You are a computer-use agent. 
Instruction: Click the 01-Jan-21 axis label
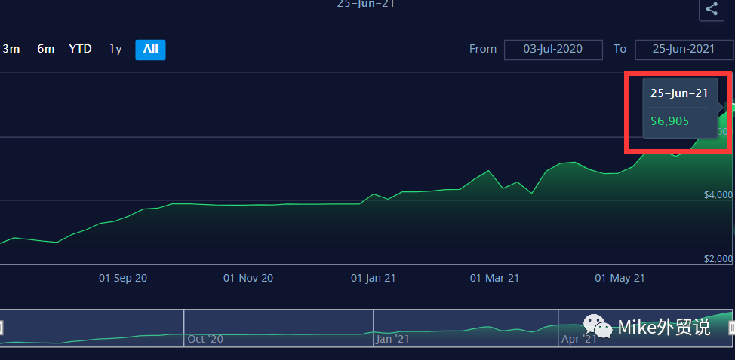(373, 278)
